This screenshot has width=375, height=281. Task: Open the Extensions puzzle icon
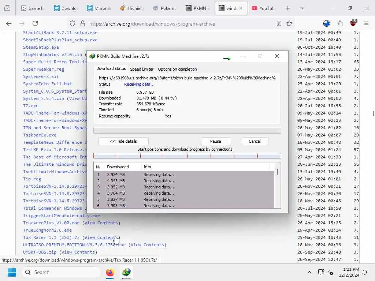340,23
